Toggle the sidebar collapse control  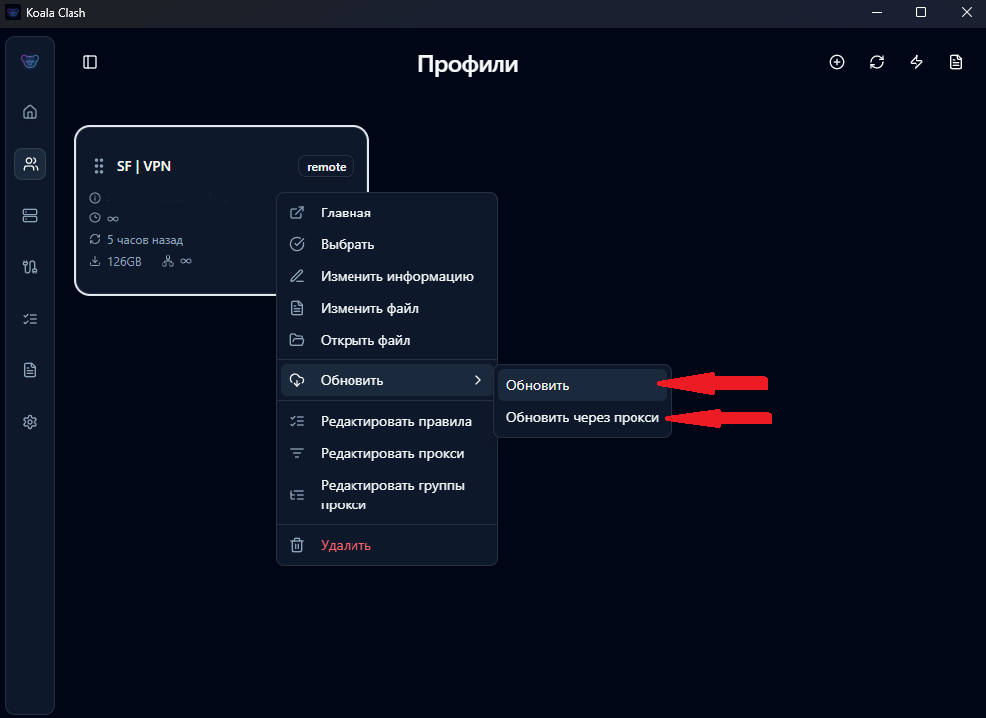(x=90, y=62)
